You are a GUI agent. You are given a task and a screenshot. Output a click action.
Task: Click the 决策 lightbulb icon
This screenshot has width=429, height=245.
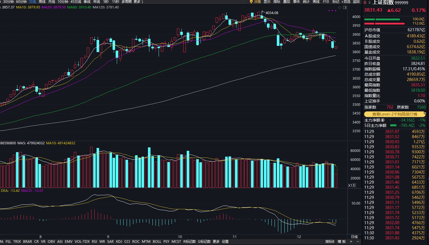(251, 2)
